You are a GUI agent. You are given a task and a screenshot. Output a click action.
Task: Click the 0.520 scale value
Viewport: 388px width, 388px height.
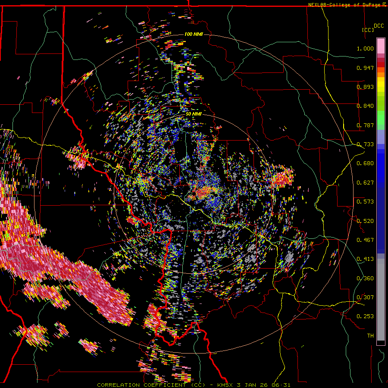(x=365, y=221)
